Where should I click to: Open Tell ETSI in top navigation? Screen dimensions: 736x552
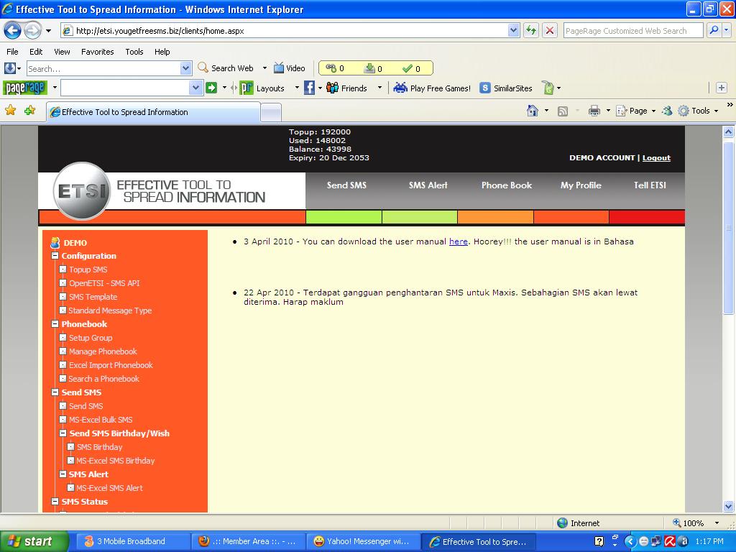point(650,185)
